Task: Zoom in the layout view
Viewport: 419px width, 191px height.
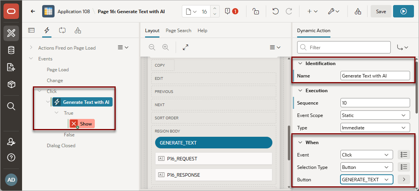Action: click(166, 47)
